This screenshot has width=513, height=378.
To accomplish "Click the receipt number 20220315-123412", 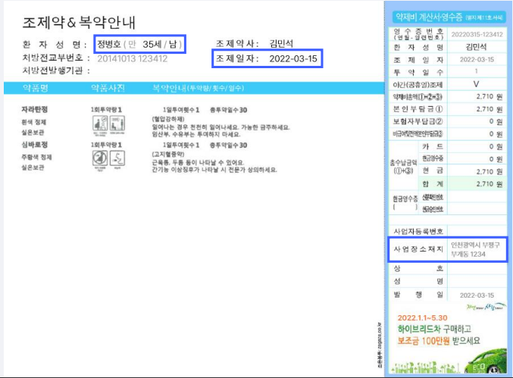I will pos(476,34).
